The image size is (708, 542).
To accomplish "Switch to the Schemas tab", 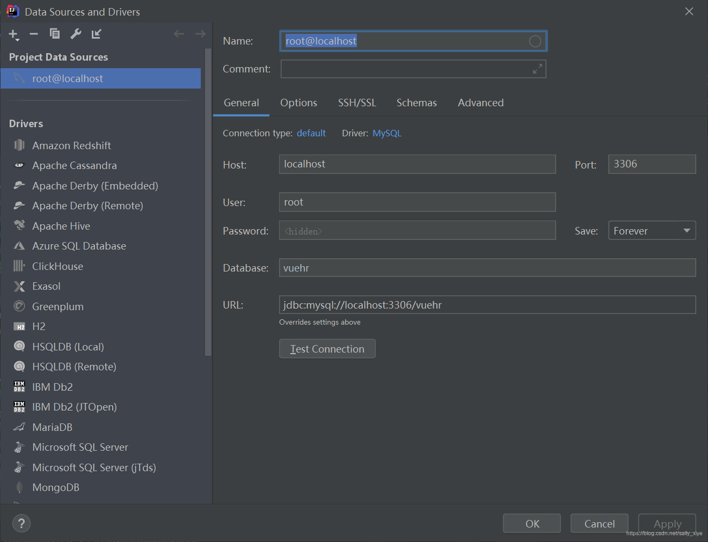I will pos(417,102).
